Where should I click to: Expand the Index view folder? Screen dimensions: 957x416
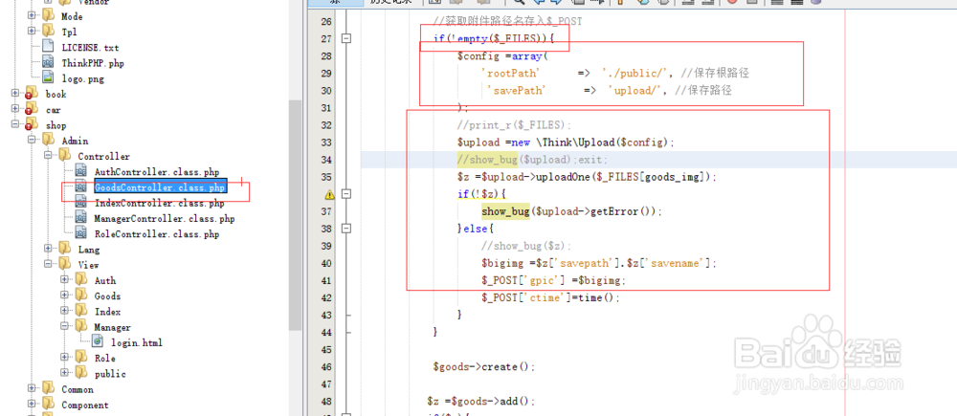pos(65,311)
